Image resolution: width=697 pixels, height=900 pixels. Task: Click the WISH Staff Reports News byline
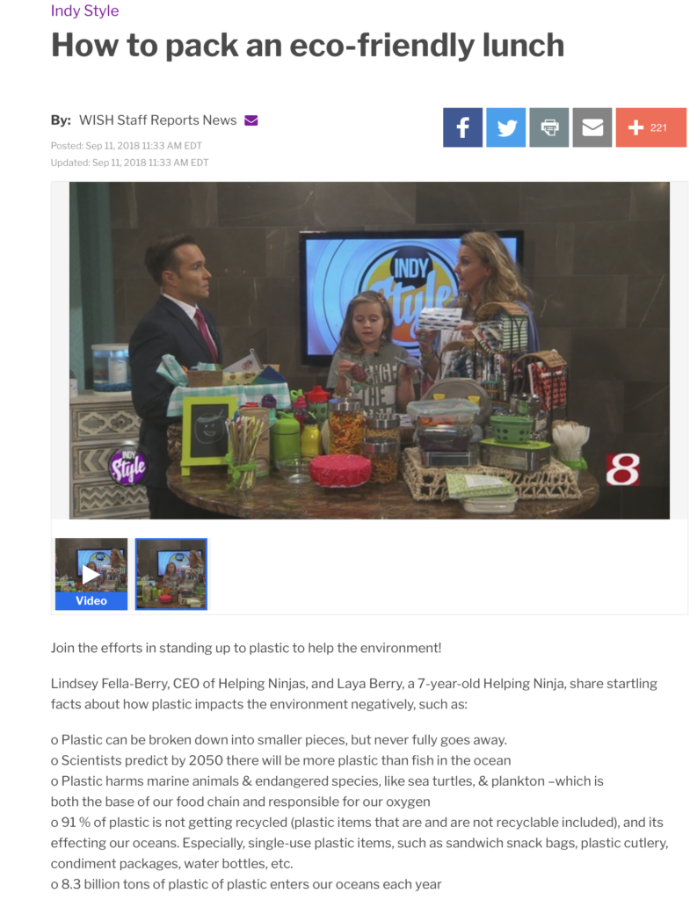click(158, 120)
